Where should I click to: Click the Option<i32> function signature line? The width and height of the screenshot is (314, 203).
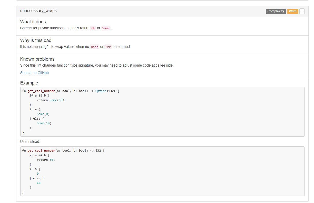coord(71,91)
